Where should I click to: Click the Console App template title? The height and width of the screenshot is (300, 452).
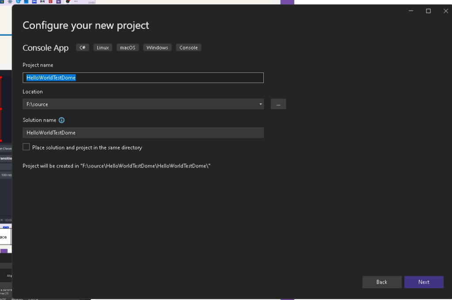(x=46, y=48)
